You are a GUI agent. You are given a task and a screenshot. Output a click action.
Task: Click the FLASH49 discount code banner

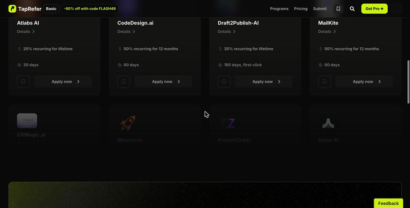(90, 9)
